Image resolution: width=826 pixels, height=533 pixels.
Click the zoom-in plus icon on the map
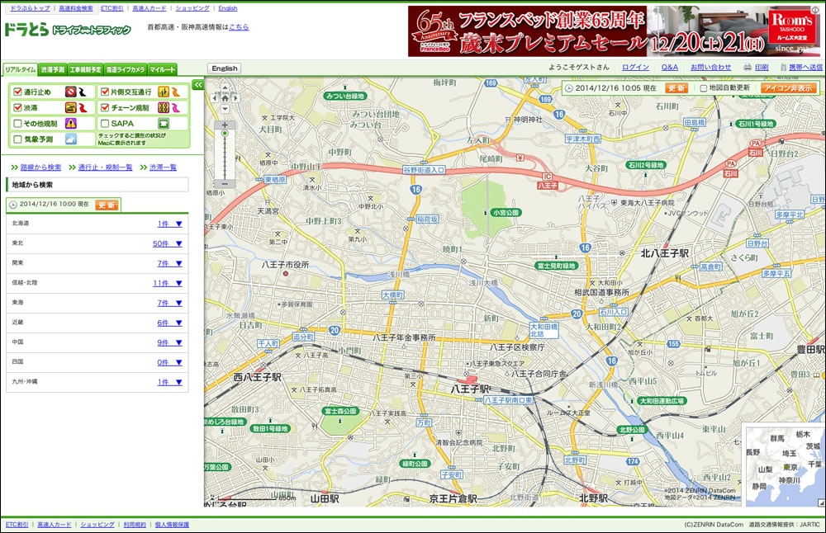[x=225, y=125]
